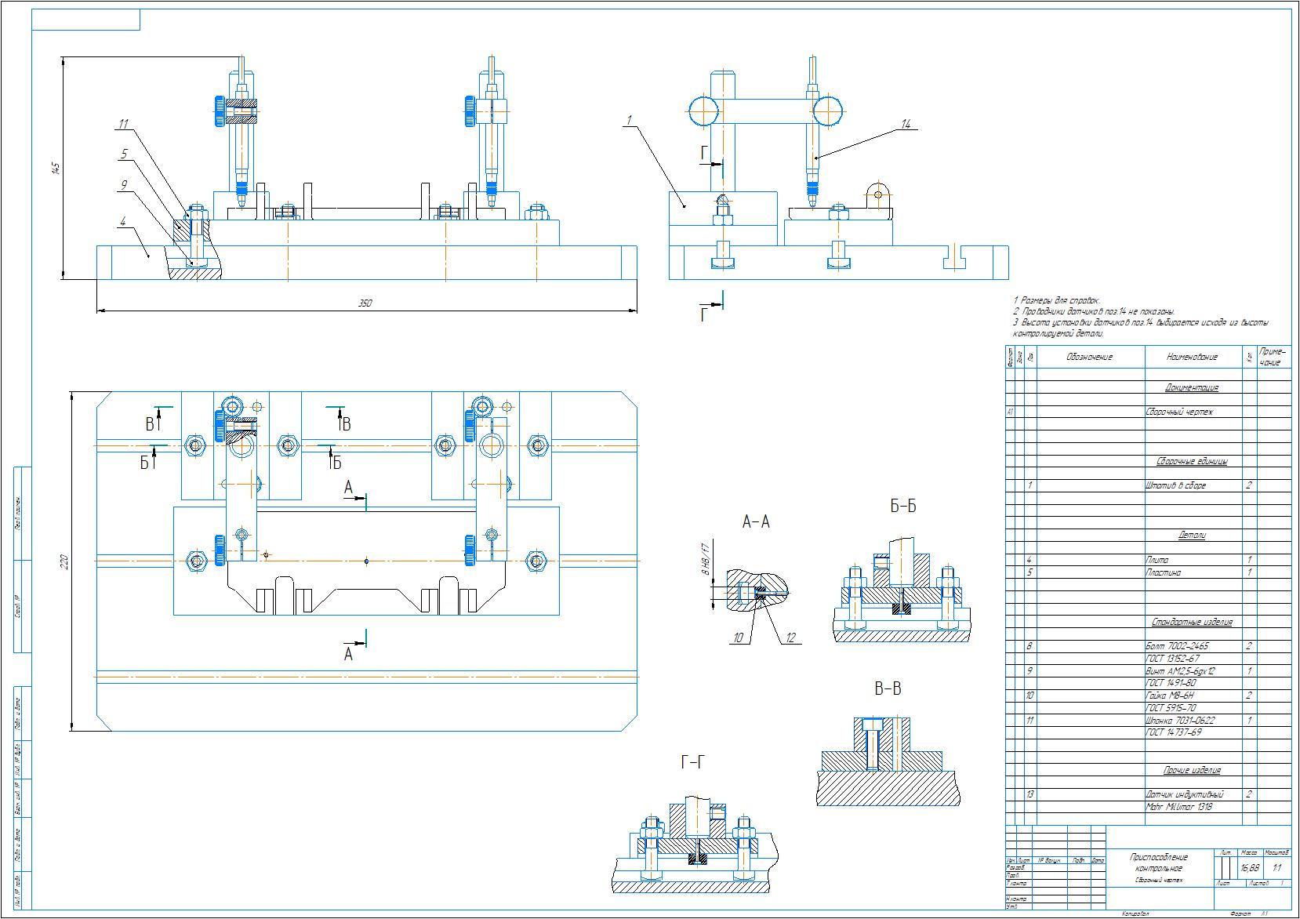Viewport: 1300px width, 919px height.
Task: Select the 'Плита' row in parts list
Action: click(x=1149, y=560)
